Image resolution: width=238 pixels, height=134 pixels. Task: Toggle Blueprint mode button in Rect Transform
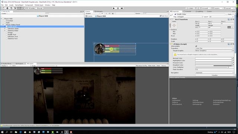(229, 27)
